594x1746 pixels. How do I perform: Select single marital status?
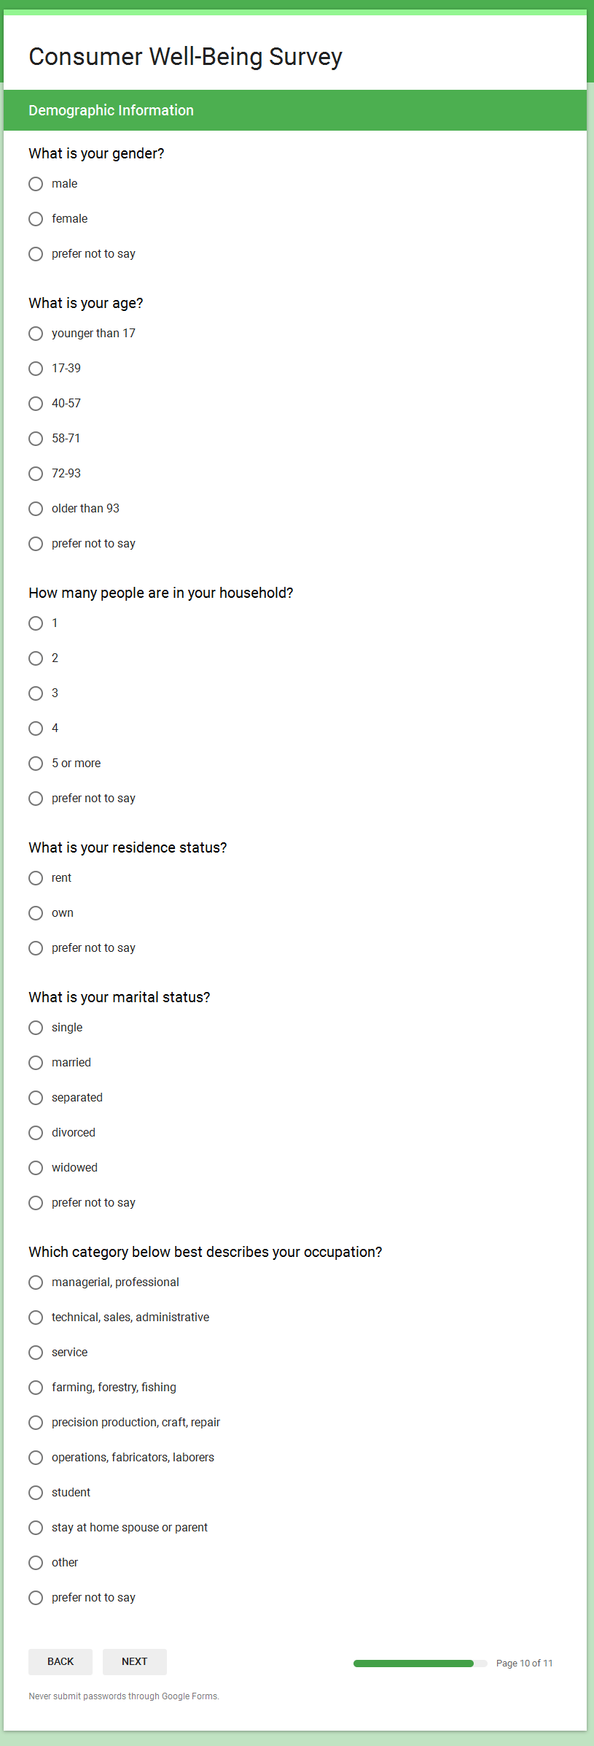[36, 1028]
